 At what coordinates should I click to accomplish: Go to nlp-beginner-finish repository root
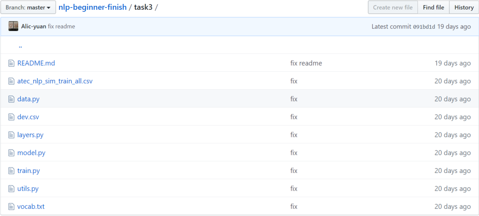click(x=92, y=8)
